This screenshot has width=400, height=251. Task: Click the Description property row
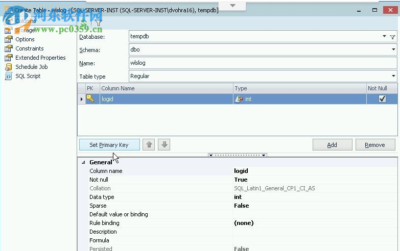[x=243, y=232]
